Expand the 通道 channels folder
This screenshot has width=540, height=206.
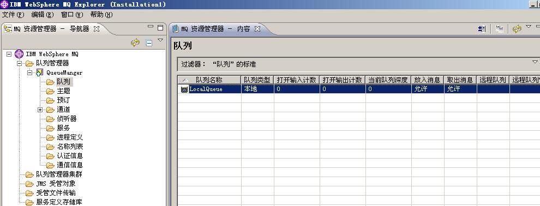coord(40,110)
